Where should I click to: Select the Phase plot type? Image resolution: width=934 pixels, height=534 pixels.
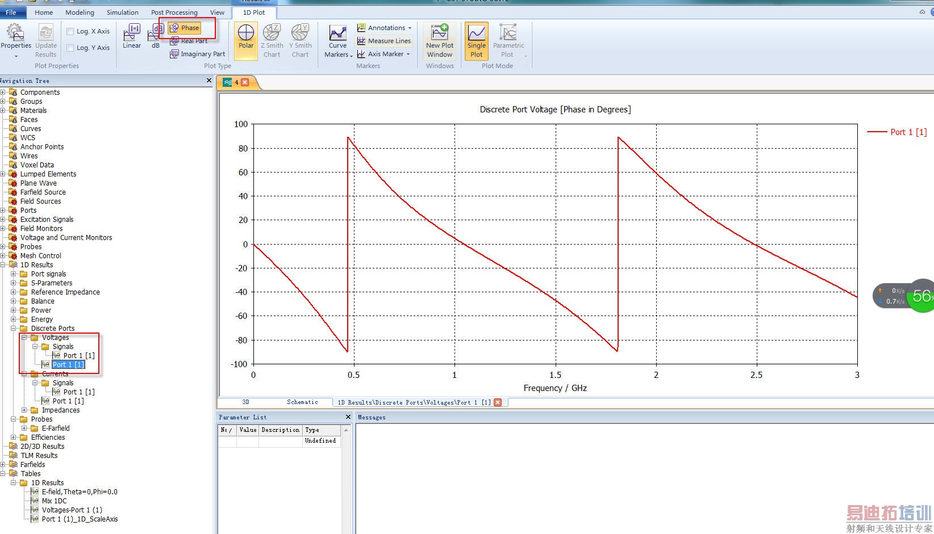pos(185,28)
